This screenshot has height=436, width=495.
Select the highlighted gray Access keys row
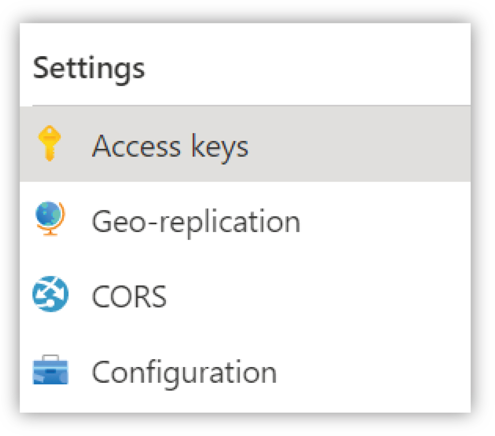pyautogui.click(x=245, y=144)
